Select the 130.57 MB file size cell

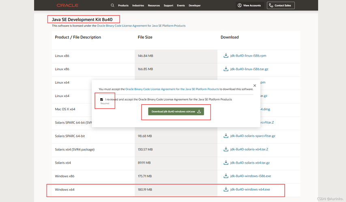click(x=176, y=149)
